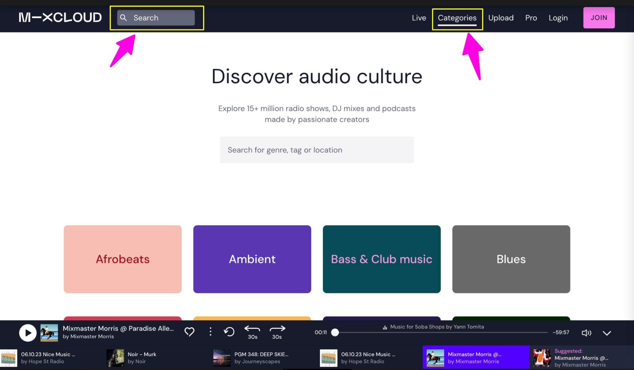Screen dimensions: 634x370
Task: Click the now-playing horse artwork thumbnail
Action: pyautogui.click(x=49, y=333)
